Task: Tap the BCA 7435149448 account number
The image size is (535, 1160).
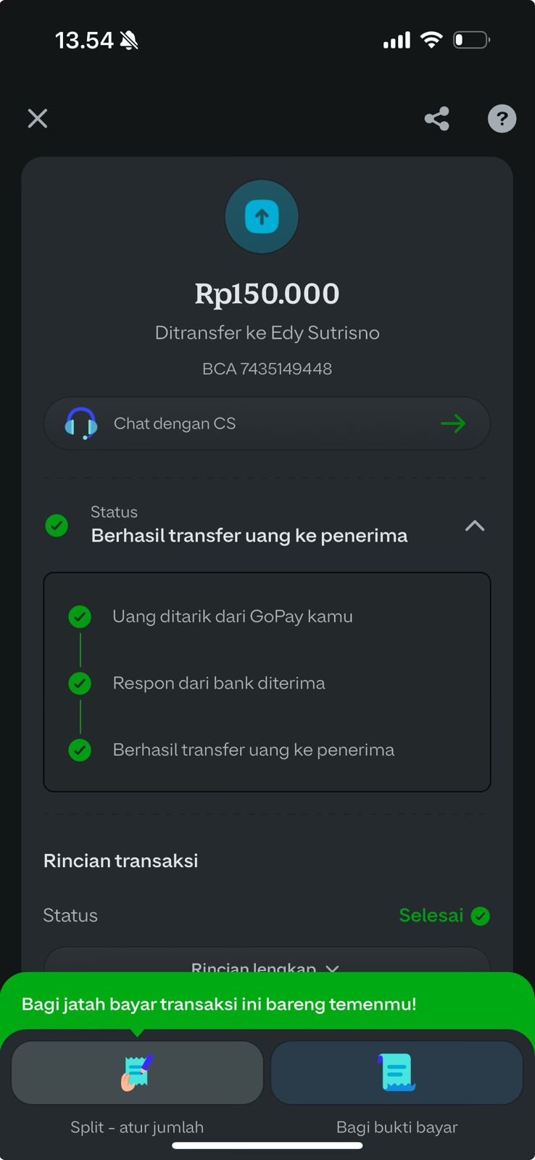Action: click(x=267, y=369)
